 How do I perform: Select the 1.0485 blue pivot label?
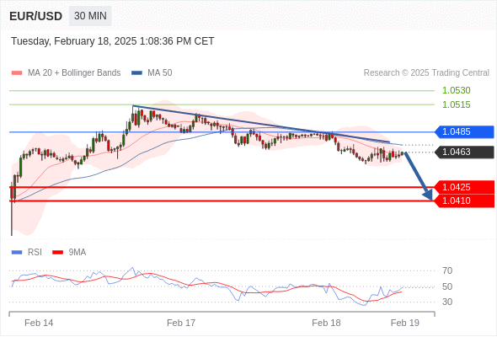tap(464, 132)
